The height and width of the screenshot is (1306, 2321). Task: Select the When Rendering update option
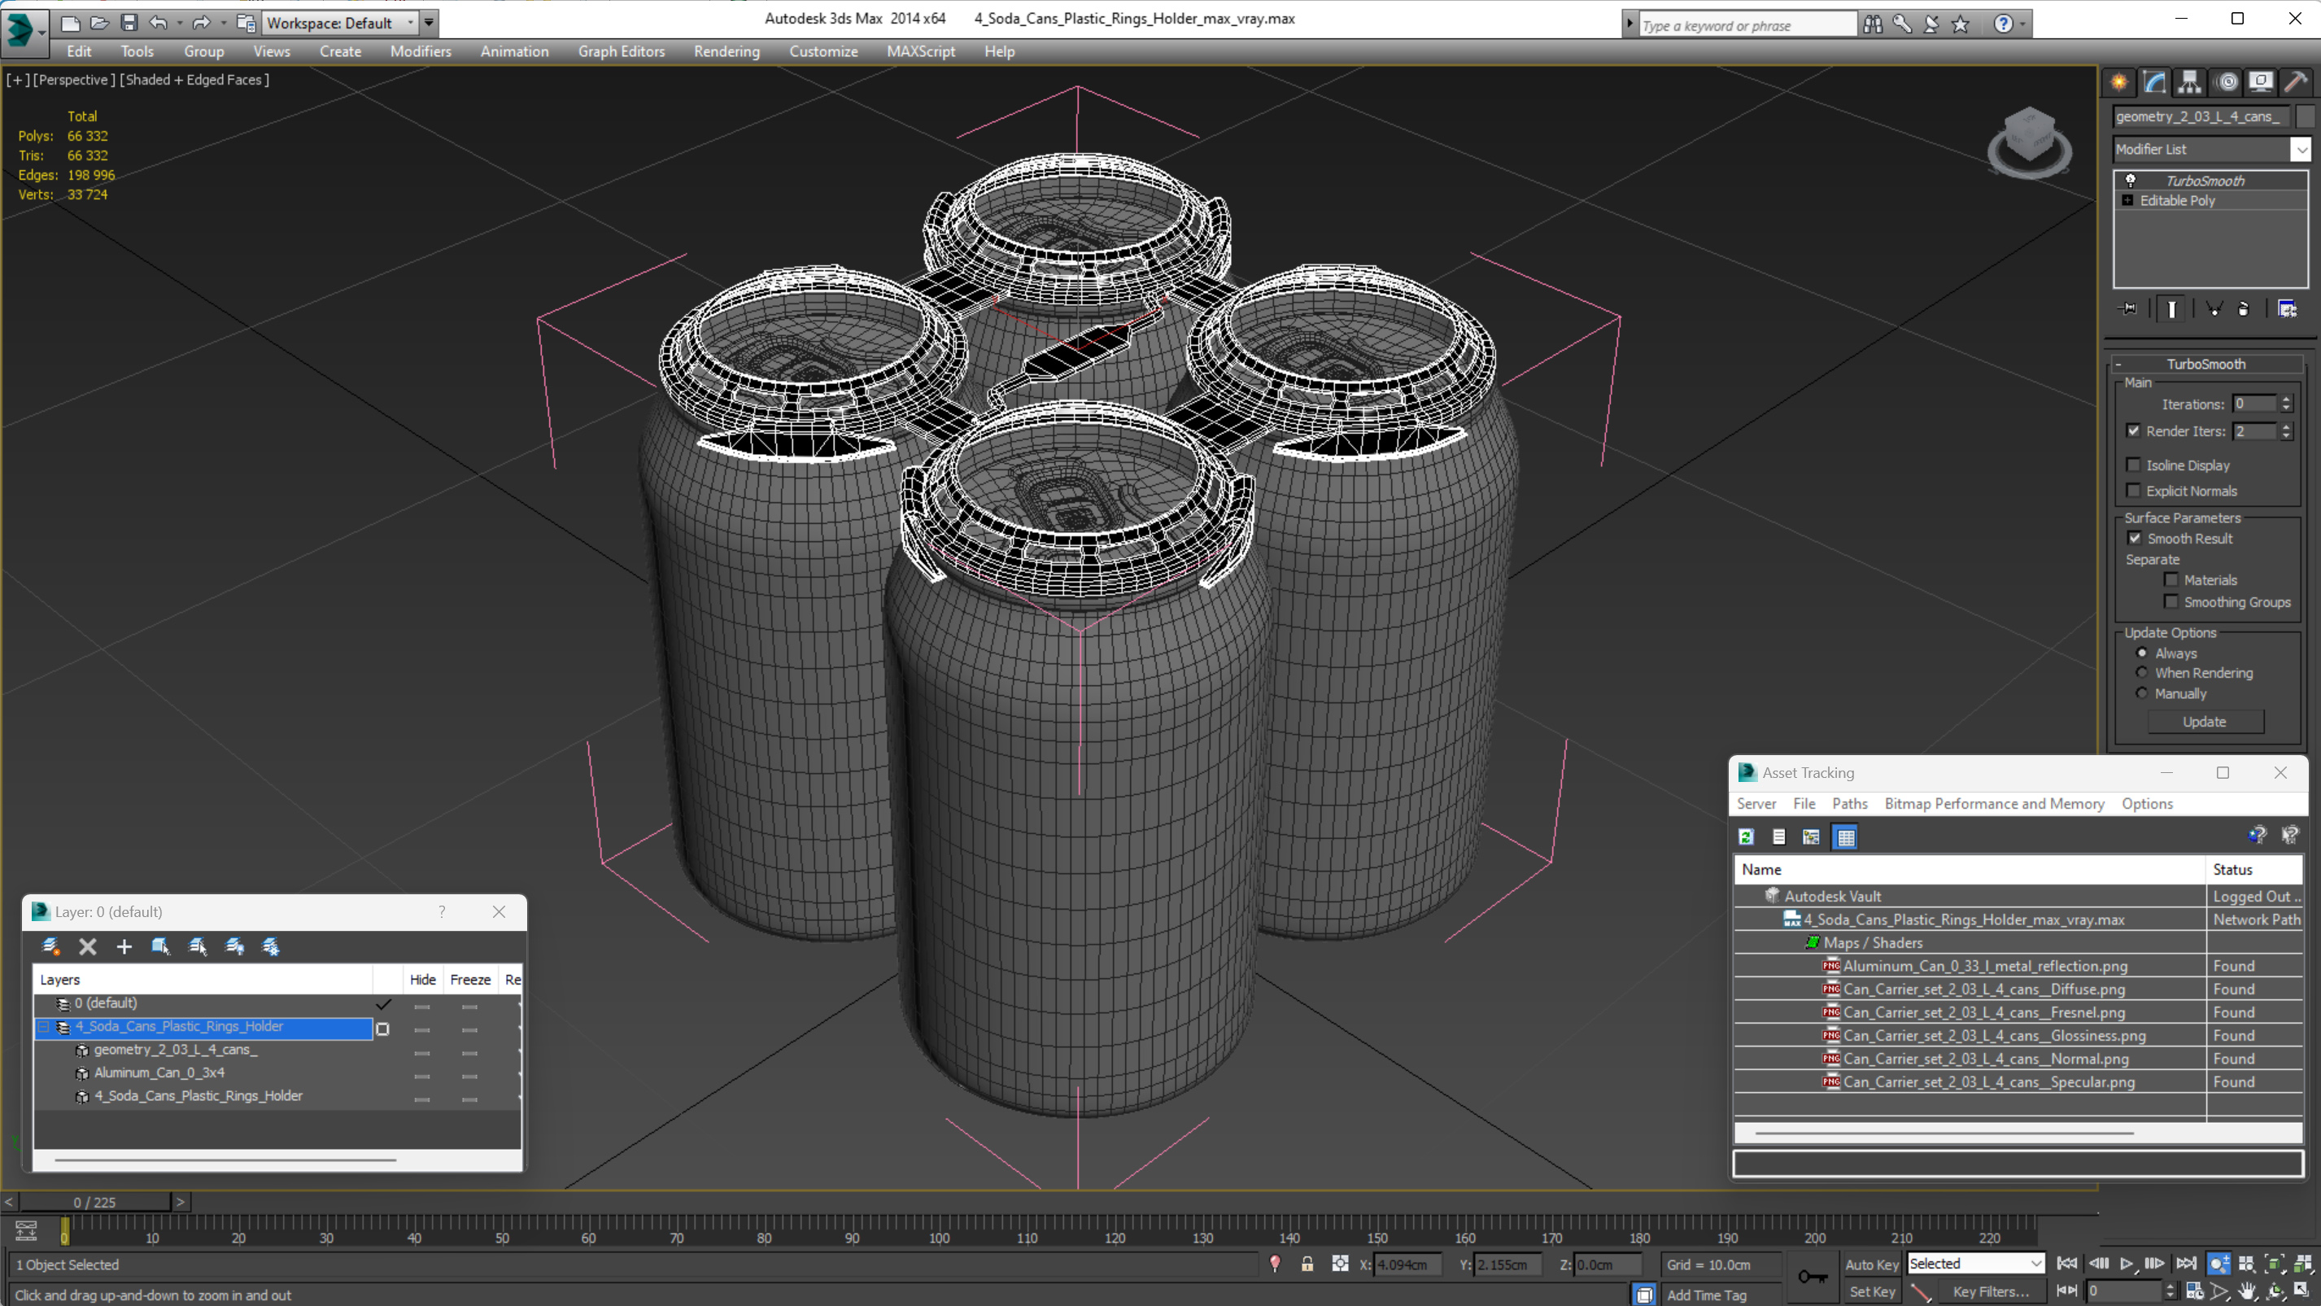click(x=2143, y=672)
